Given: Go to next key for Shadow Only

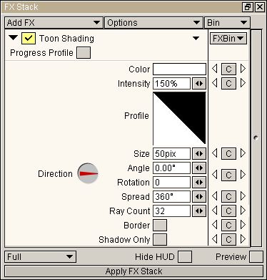Looking at the screenshot, I should pos(243,239).
